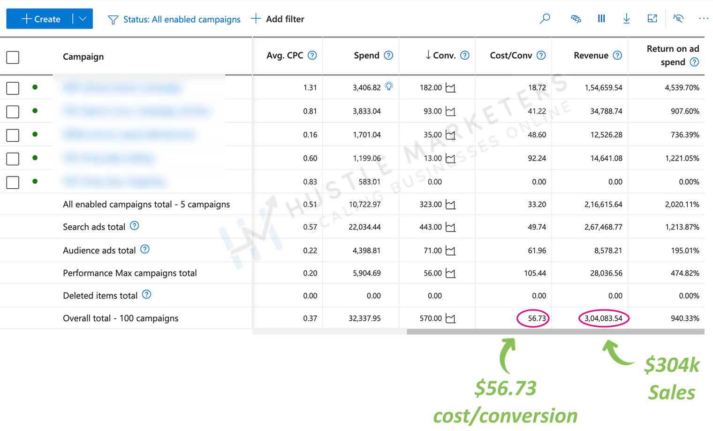Open chart icon next to 323.00 conversions
This screenshot has height=431, width=713.
[450, 205]
